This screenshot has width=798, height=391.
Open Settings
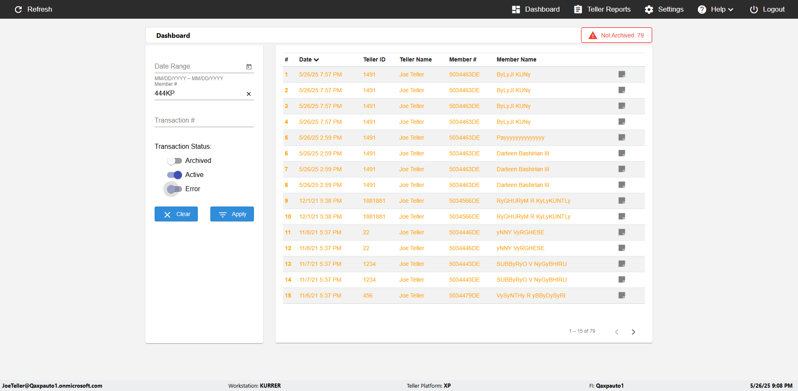[664, 9]
